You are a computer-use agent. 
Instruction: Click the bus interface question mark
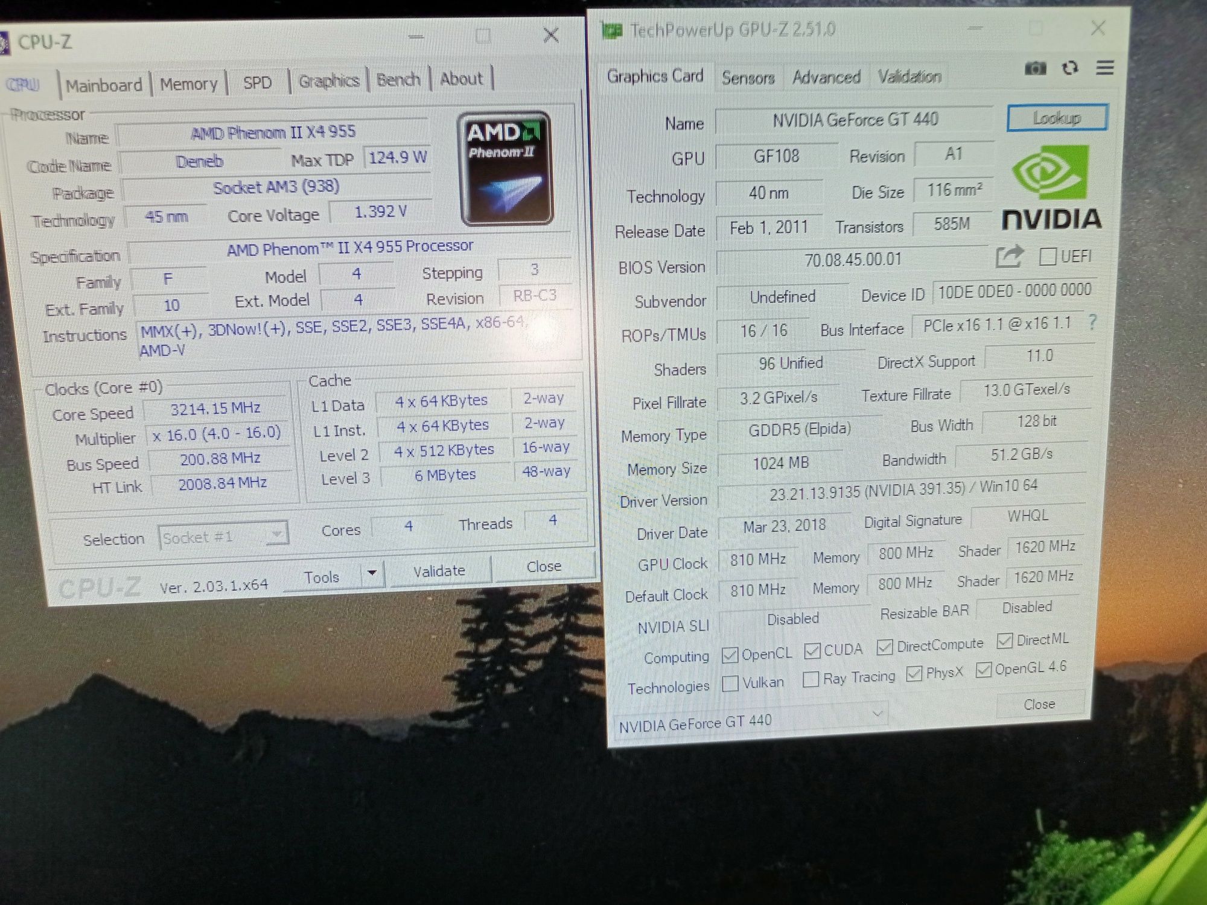1092,322
